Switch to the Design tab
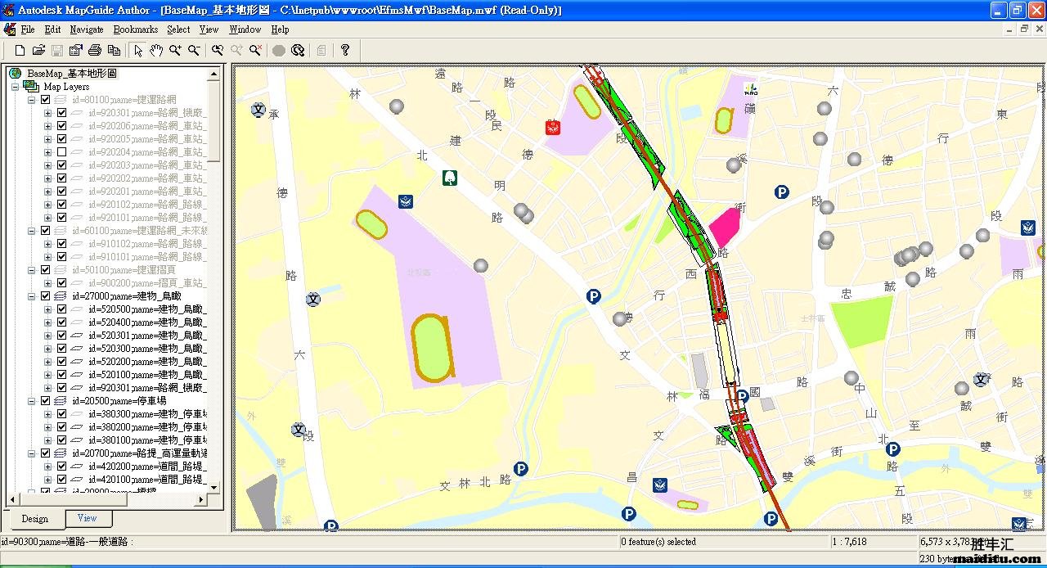1047x568 pixels. 34,519
